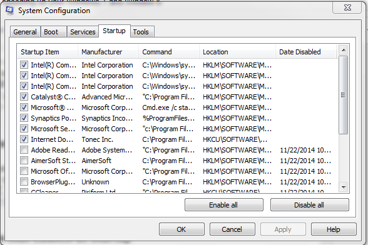Uncheck the Synaptics Po... startup checkbox
The image size is (368, 245).
[x=24, y=118]
